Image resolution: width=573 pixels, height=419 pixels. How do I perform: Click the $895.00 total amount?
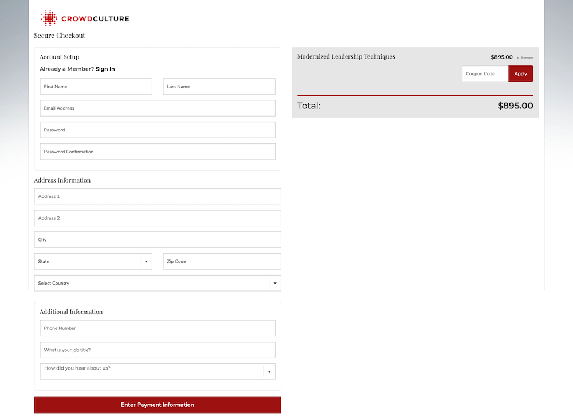pos(515,106)
